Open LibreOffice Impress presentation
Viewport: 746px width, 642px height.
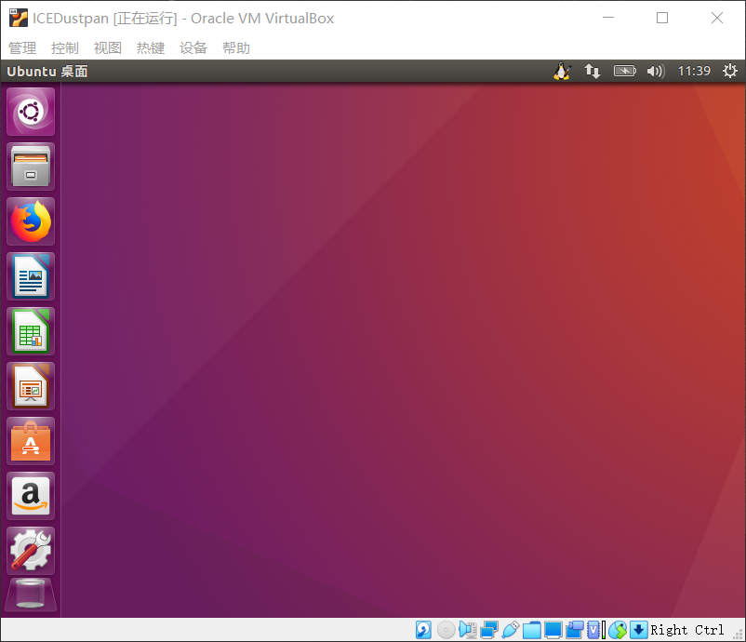(31, 386)
